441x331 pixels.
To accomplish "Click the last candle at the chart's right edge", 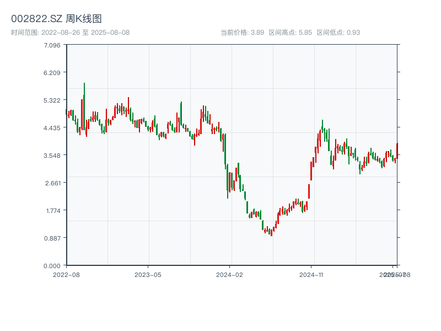I will click(397, 149).
